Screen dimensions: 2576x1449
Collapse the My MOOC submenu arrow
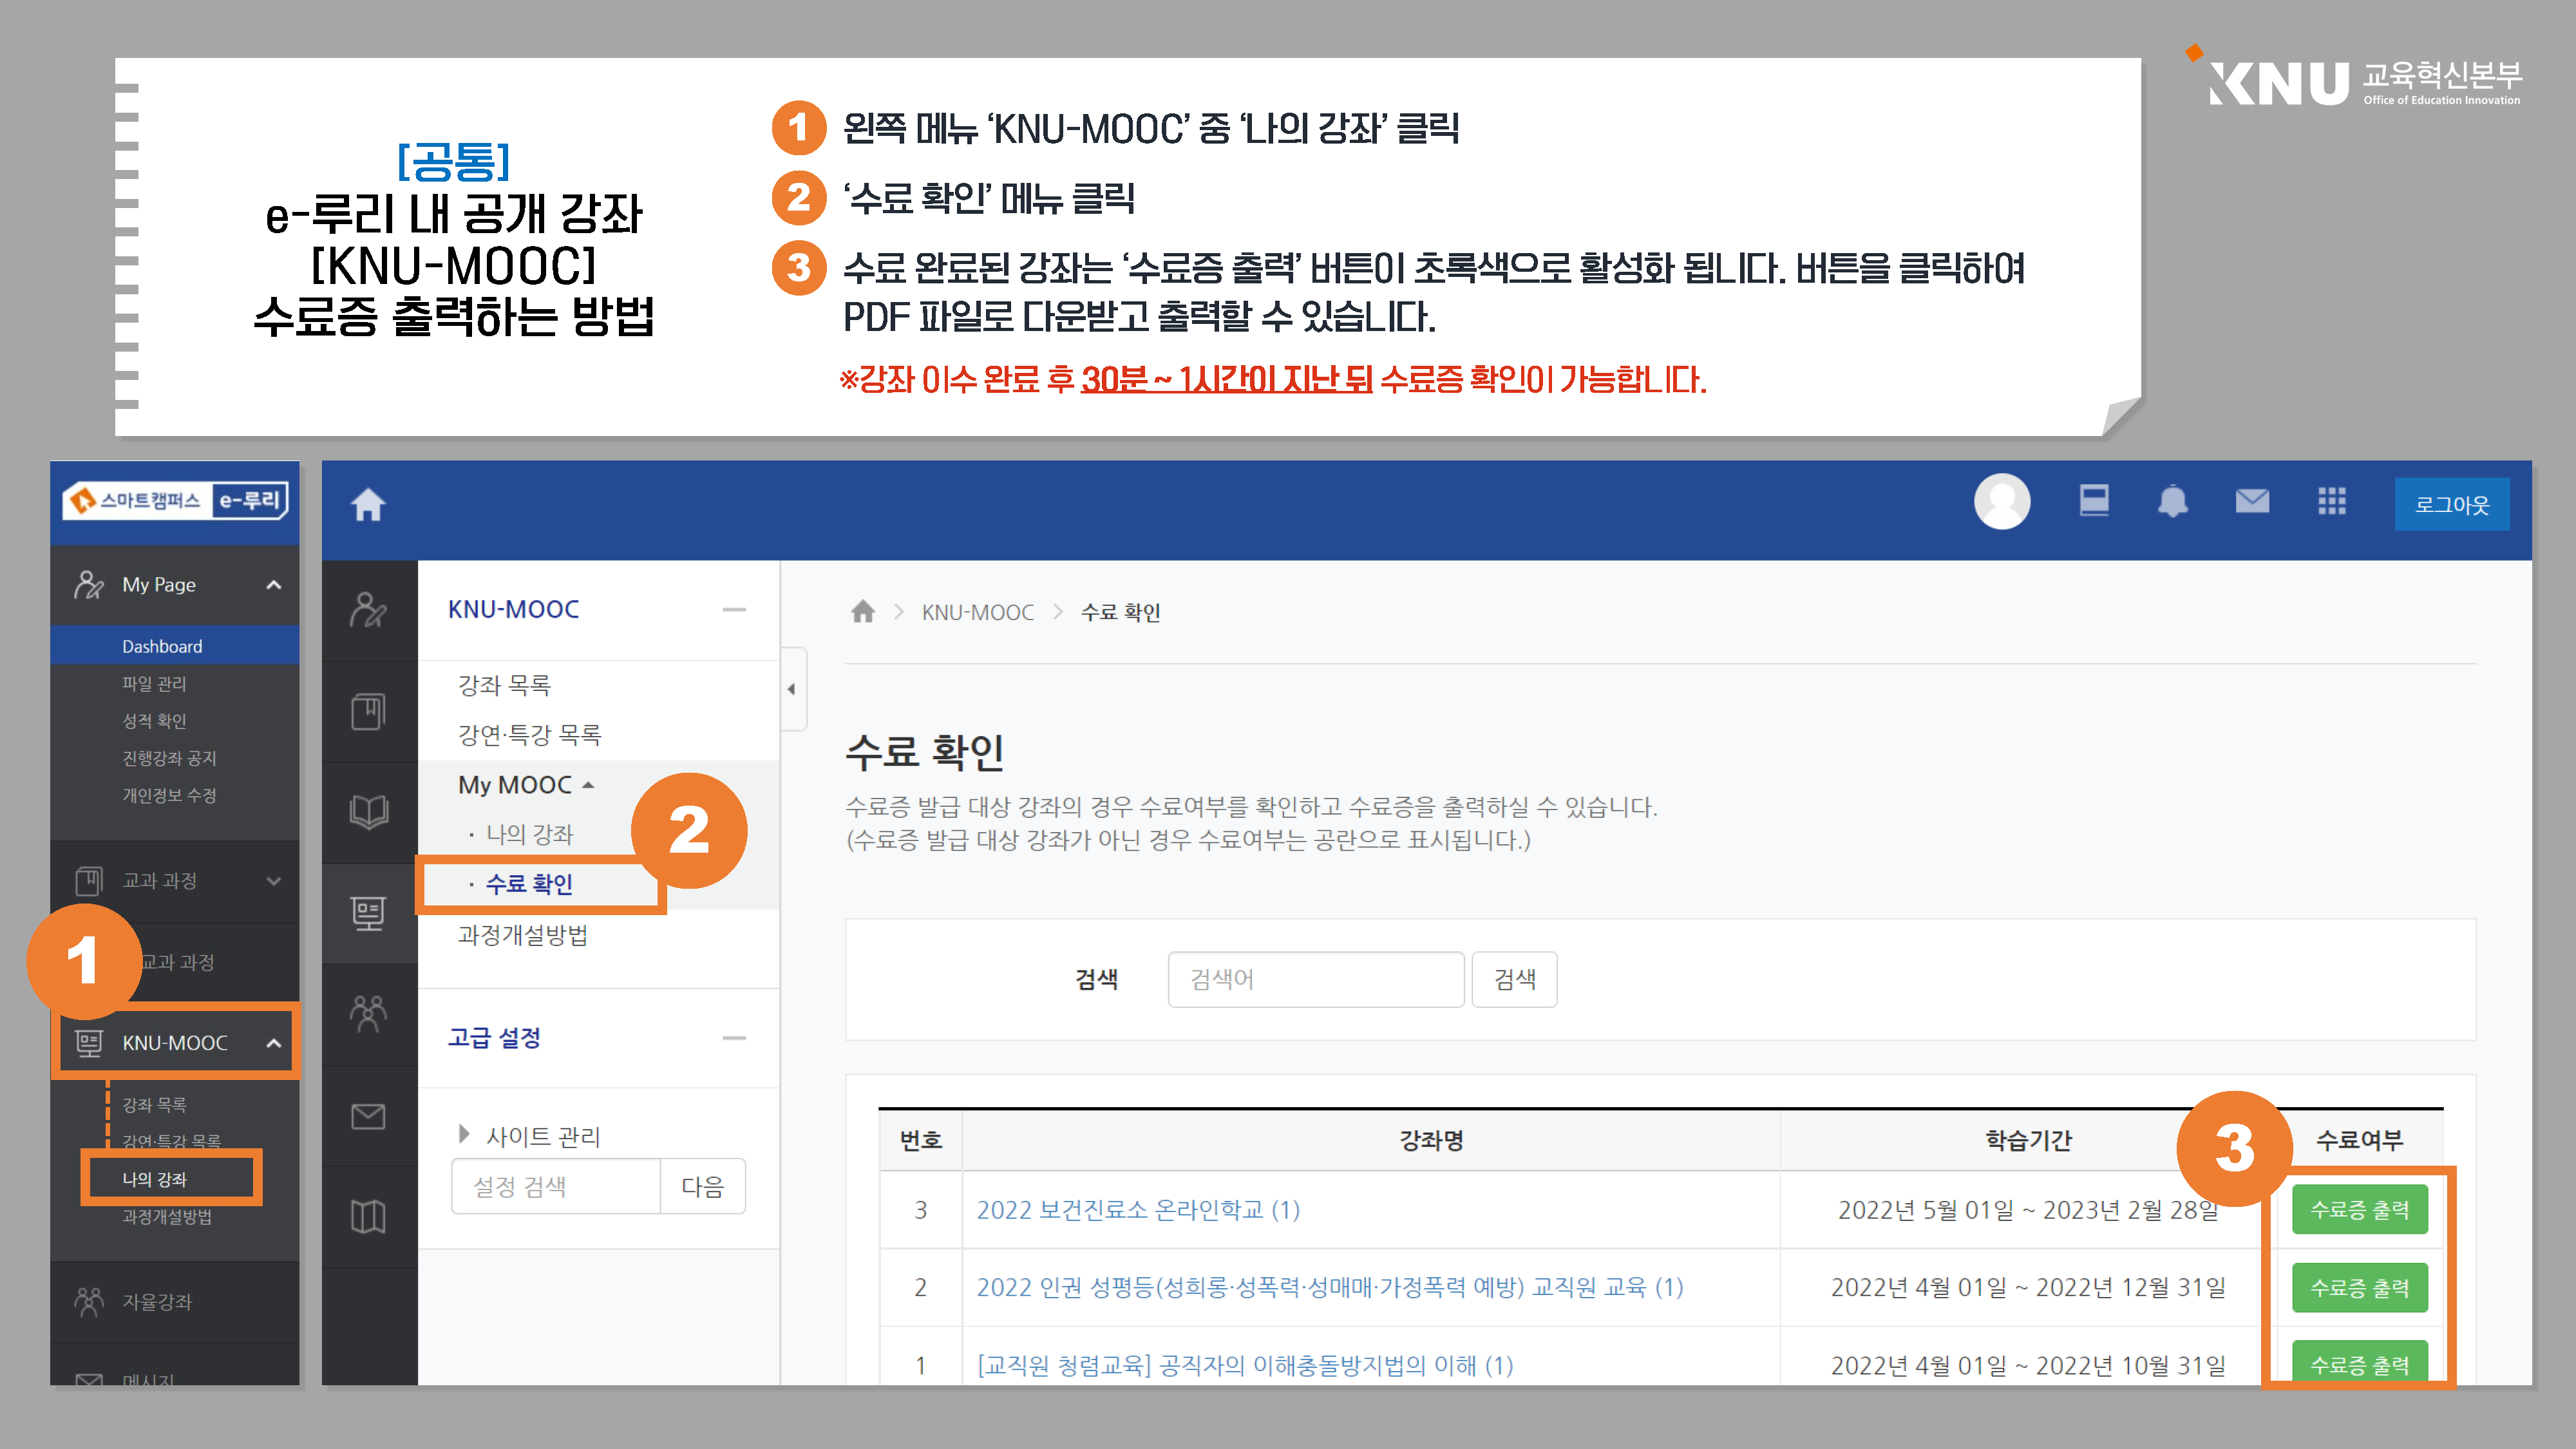point(588,785)
